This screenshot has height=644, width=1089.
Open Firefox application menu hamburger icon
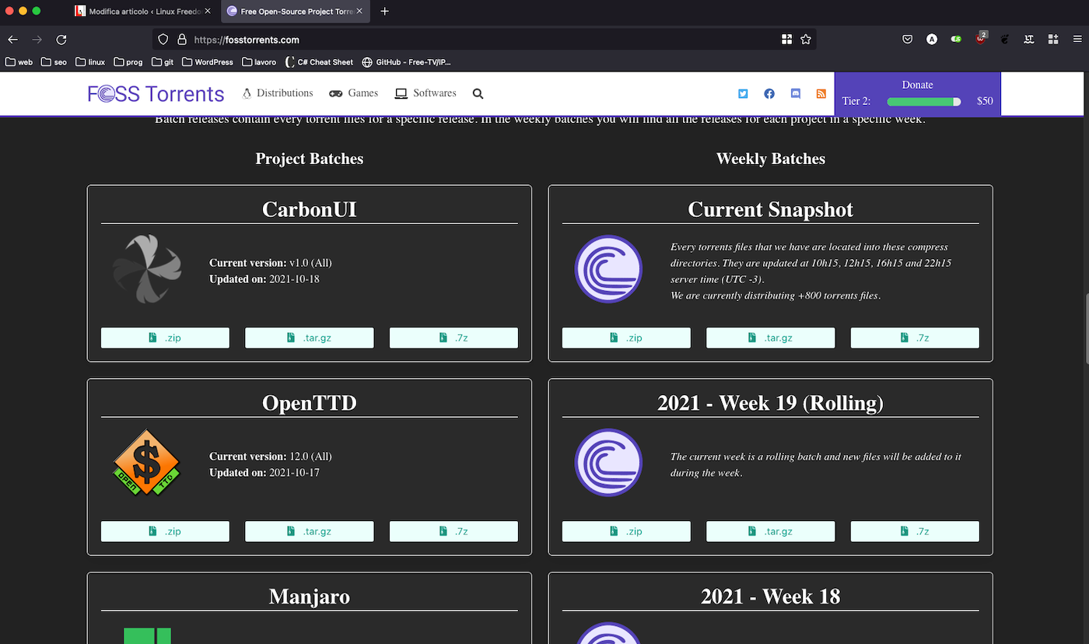coord(1077,39)
